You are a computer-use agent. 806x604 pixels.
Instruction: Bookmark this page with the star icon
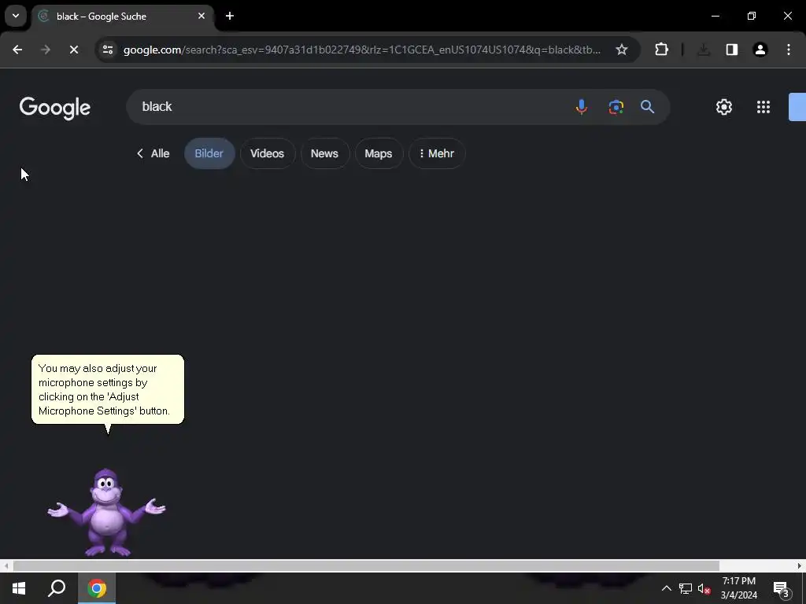(622, 50)
